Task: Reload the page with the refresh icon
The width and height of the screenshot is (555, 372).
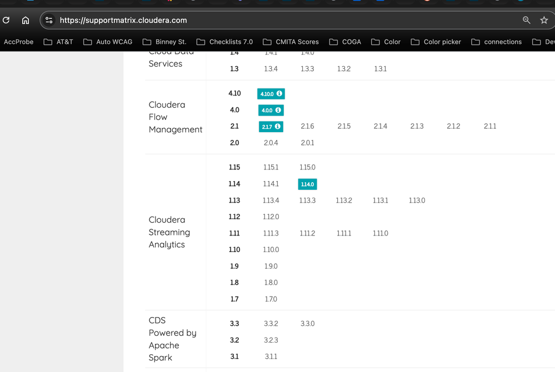Action: point(6,20)
